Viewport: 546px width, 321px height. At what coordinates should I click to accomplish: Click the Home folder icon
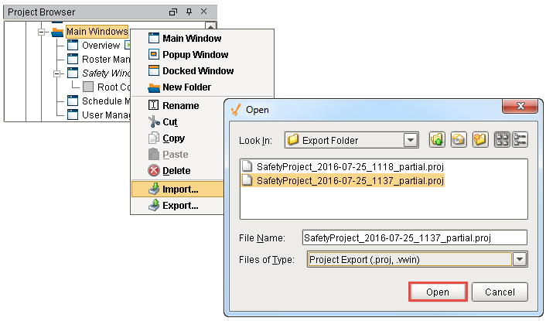[x=458, y=140]
